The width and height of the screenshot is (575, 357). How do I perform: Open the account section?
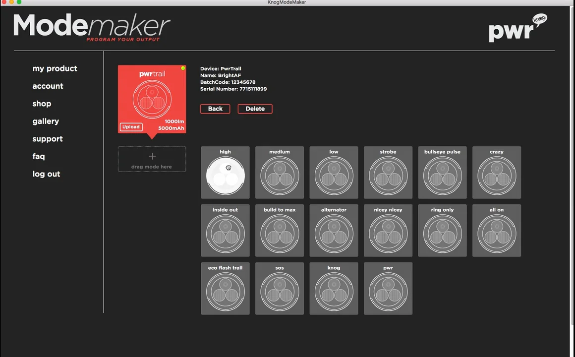click(48, 86)
